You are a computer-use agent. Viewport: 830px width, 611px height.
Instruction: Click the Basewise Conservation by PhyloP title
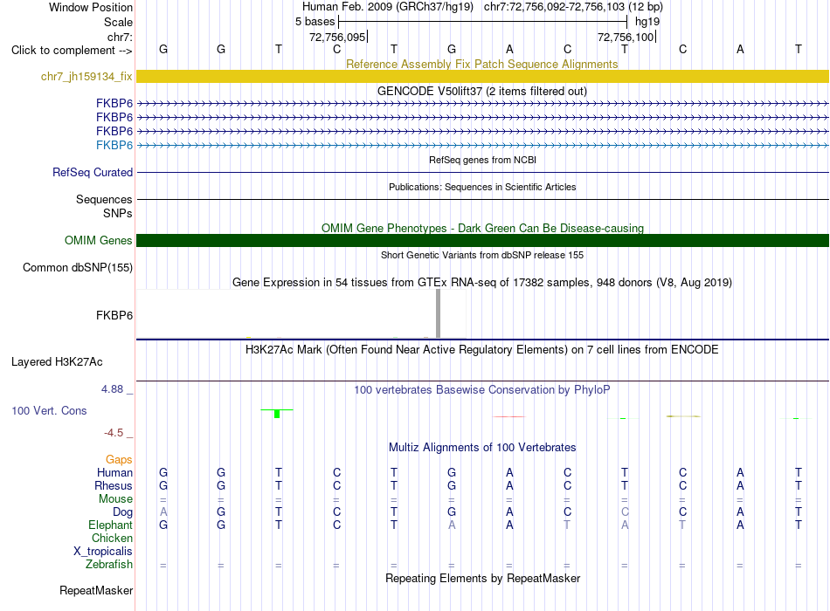coord(481,390)
